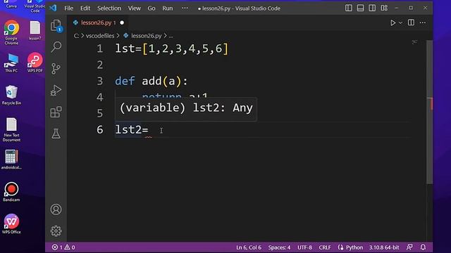Show more menu items via ellipsis

(x=185, y=8)
